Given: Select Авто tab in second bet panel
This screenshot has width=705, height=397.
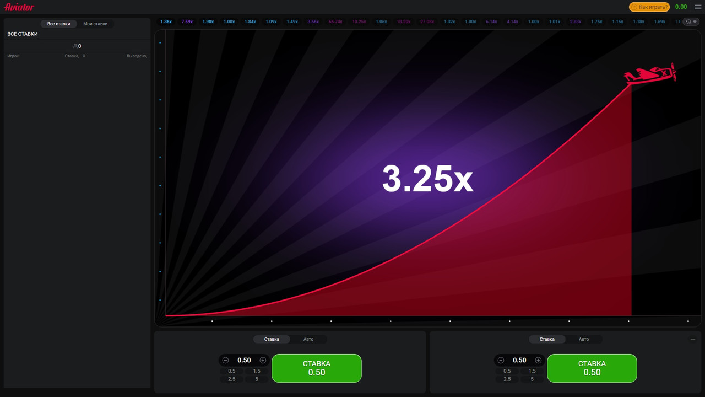Looking at the screenshot, I should click(584, 339).
